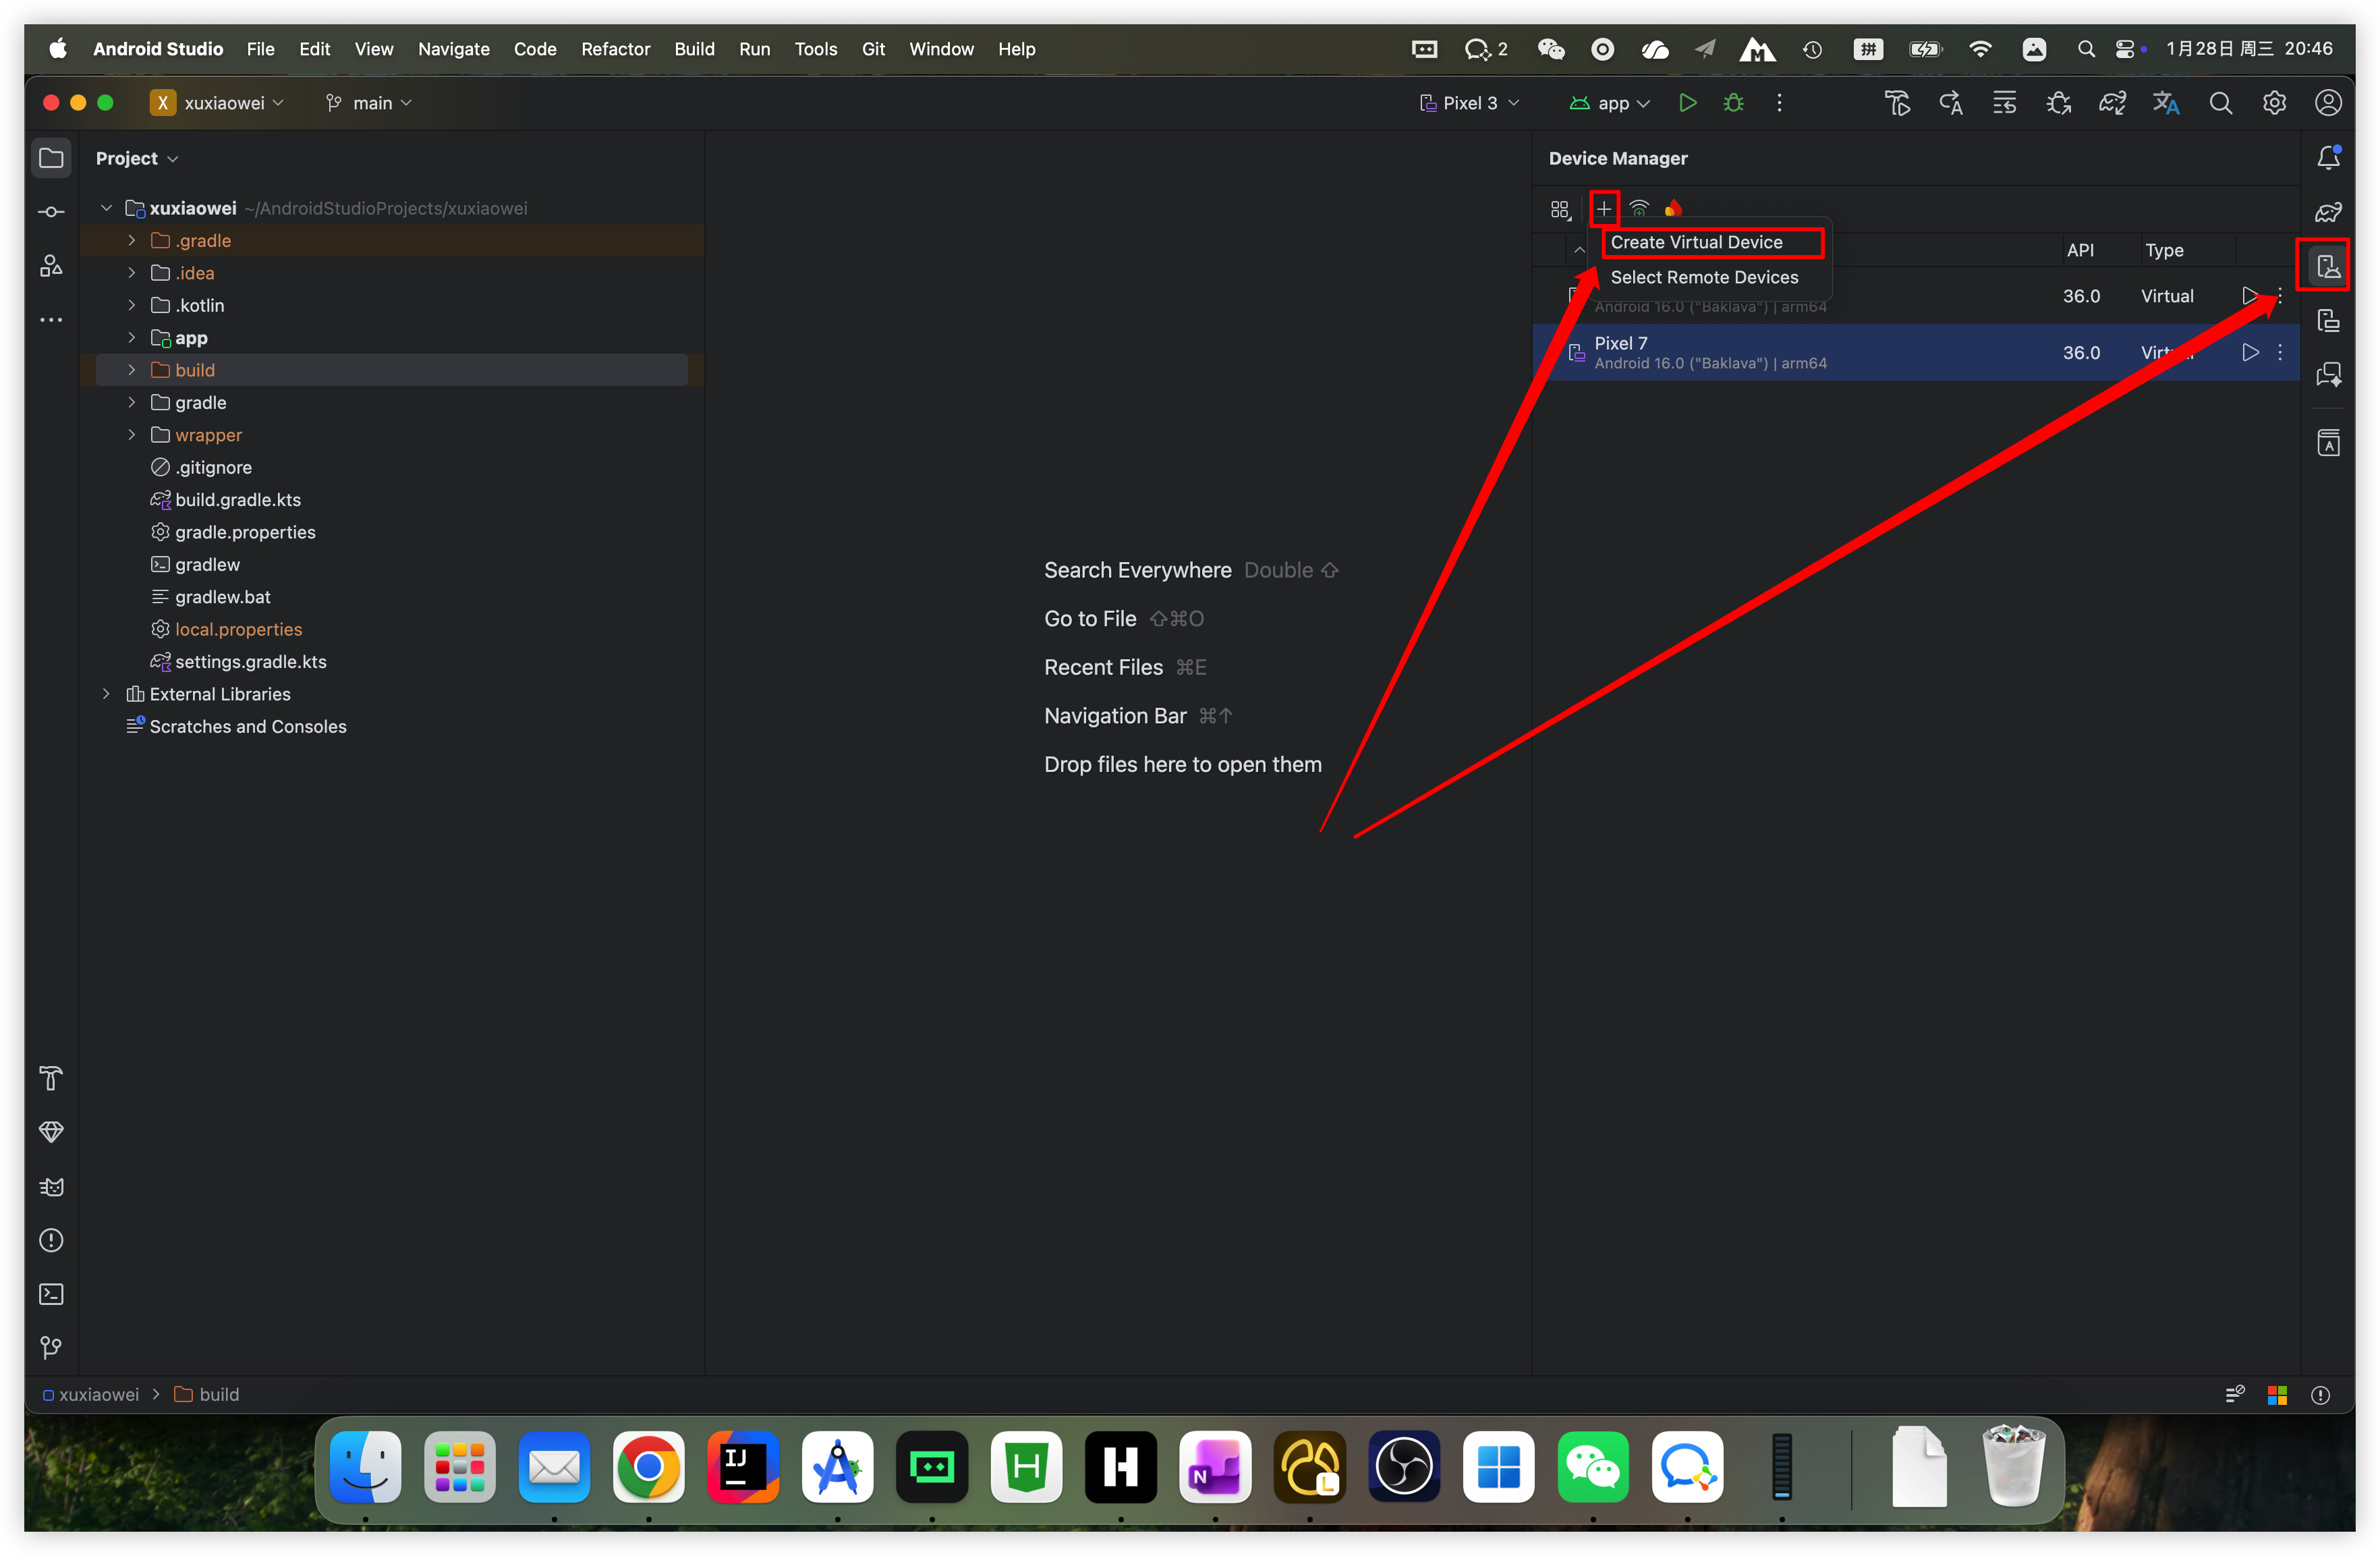Screen dimensions: 2380x1556
Task: Choose Select Remote Devices option
Action: point(1704,277)
